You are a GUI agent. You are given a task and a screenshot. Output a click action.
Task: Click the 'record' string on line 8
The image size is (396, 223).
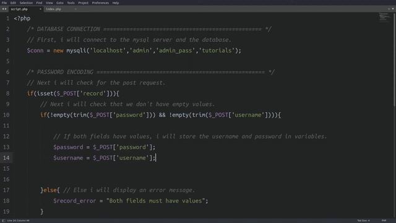click(93, 94)
